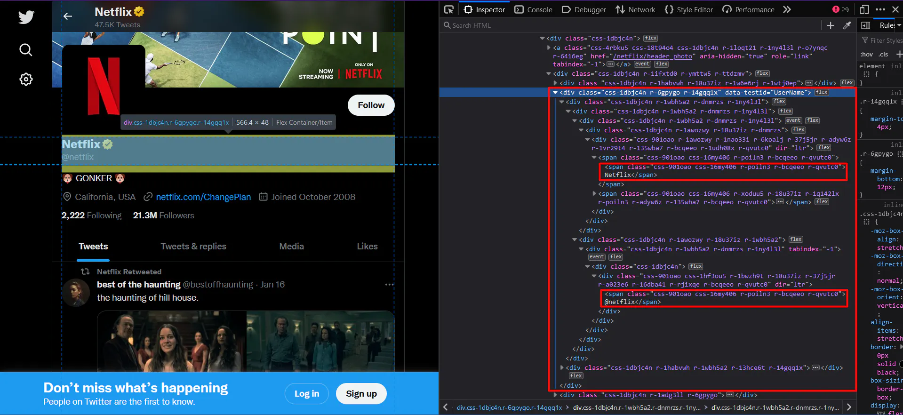This screenshot has width=903, height=415.
Task: Collapse the r-1awozwy r-18u37iz r-dnmrzs div
Action: (581, 130)
